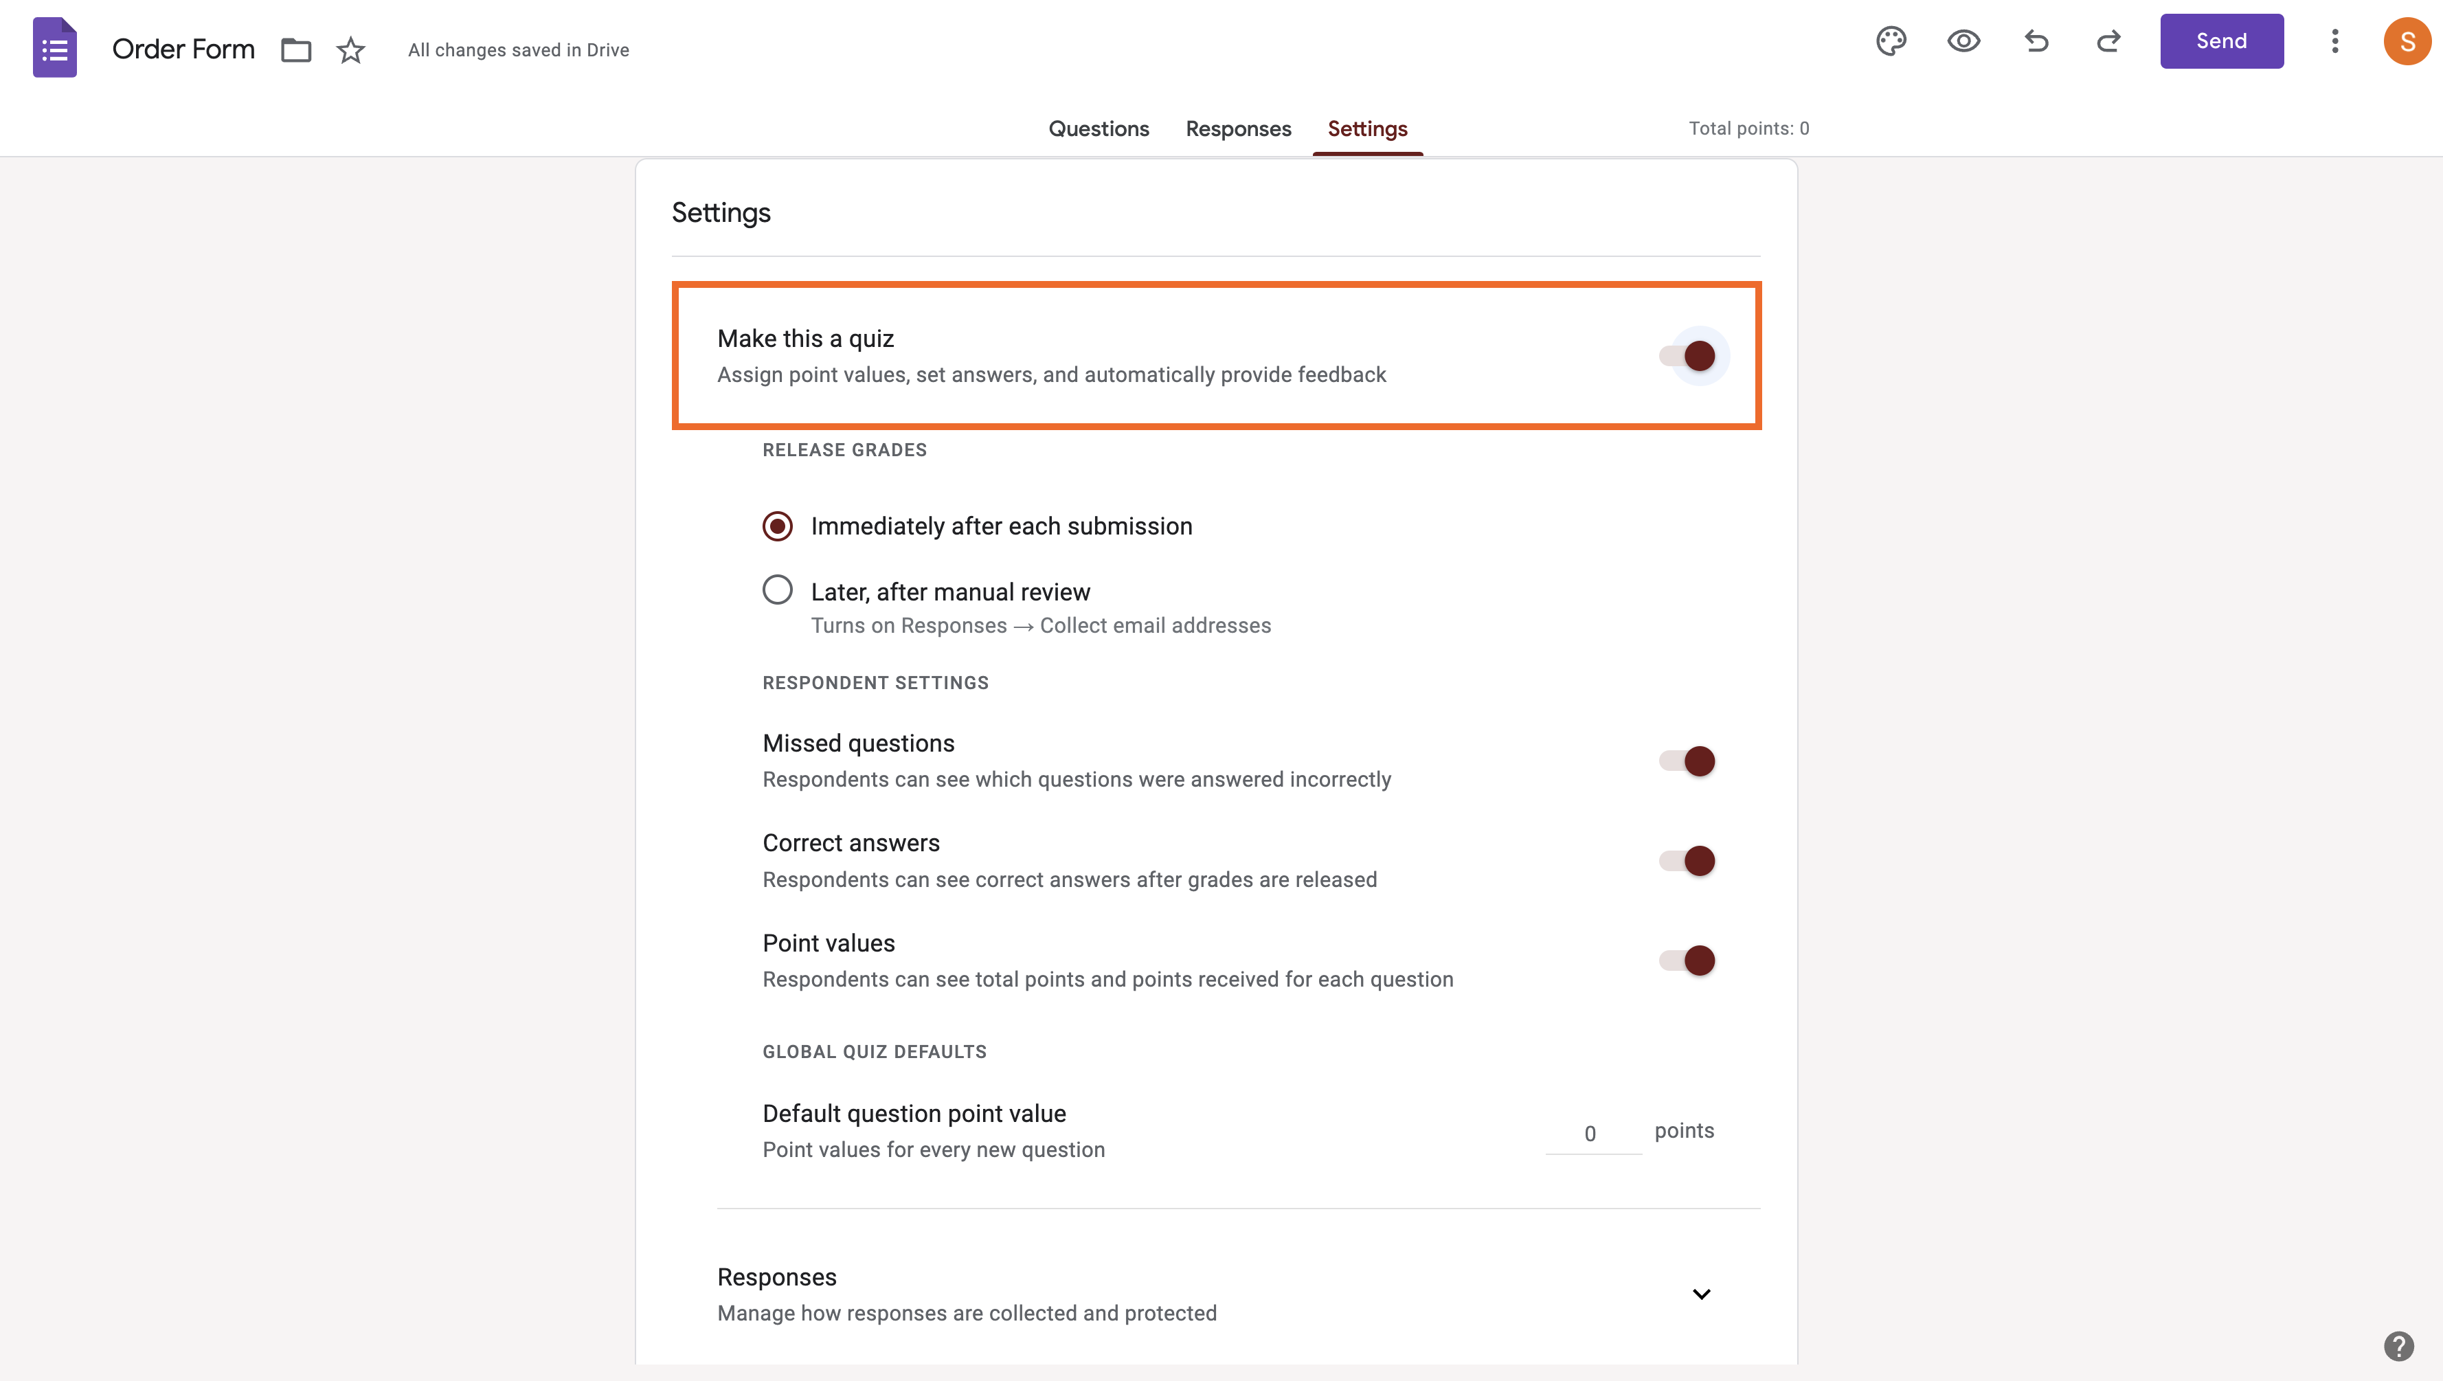Disable the Make this a quiz toggle
2443x1381 pixels.
pyautogui.click(x=1688, y=356)
